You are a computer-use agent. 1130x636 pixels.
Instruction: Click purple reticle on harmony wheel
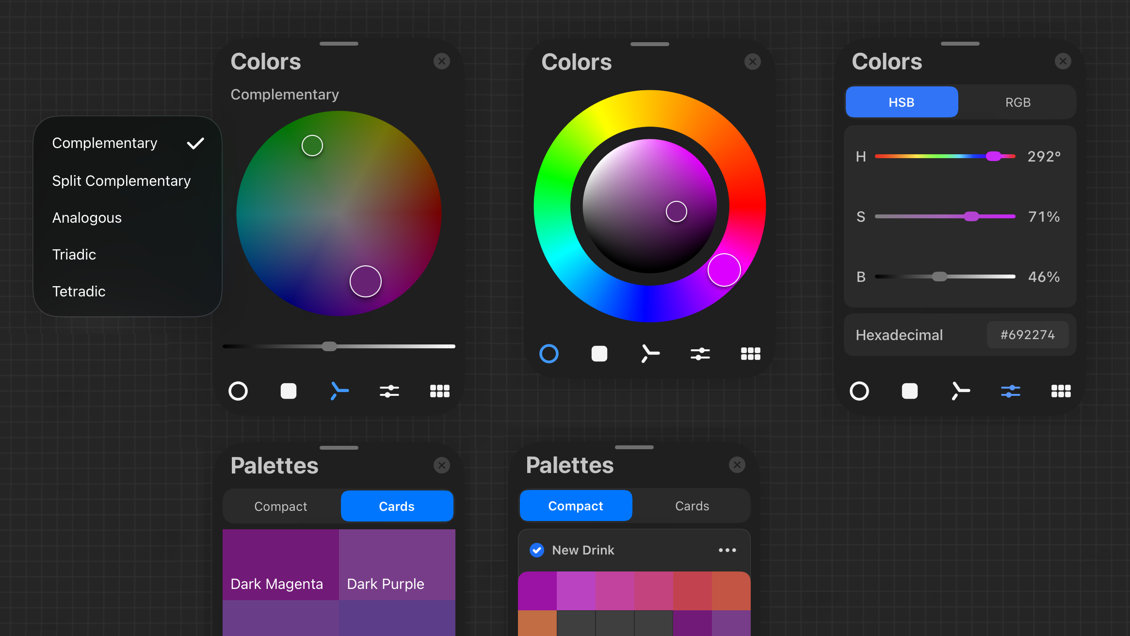(366, 281)
